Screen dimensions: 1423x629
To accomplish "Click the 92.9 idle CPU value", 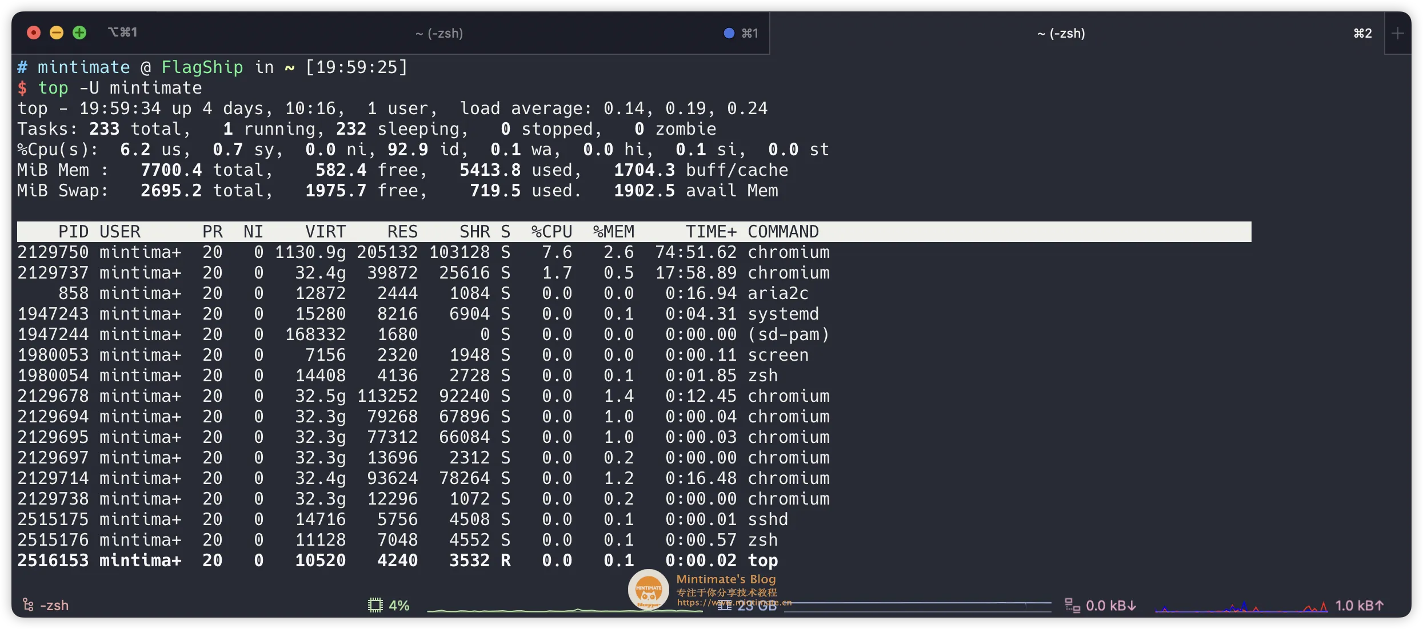I will coord(407,150).
